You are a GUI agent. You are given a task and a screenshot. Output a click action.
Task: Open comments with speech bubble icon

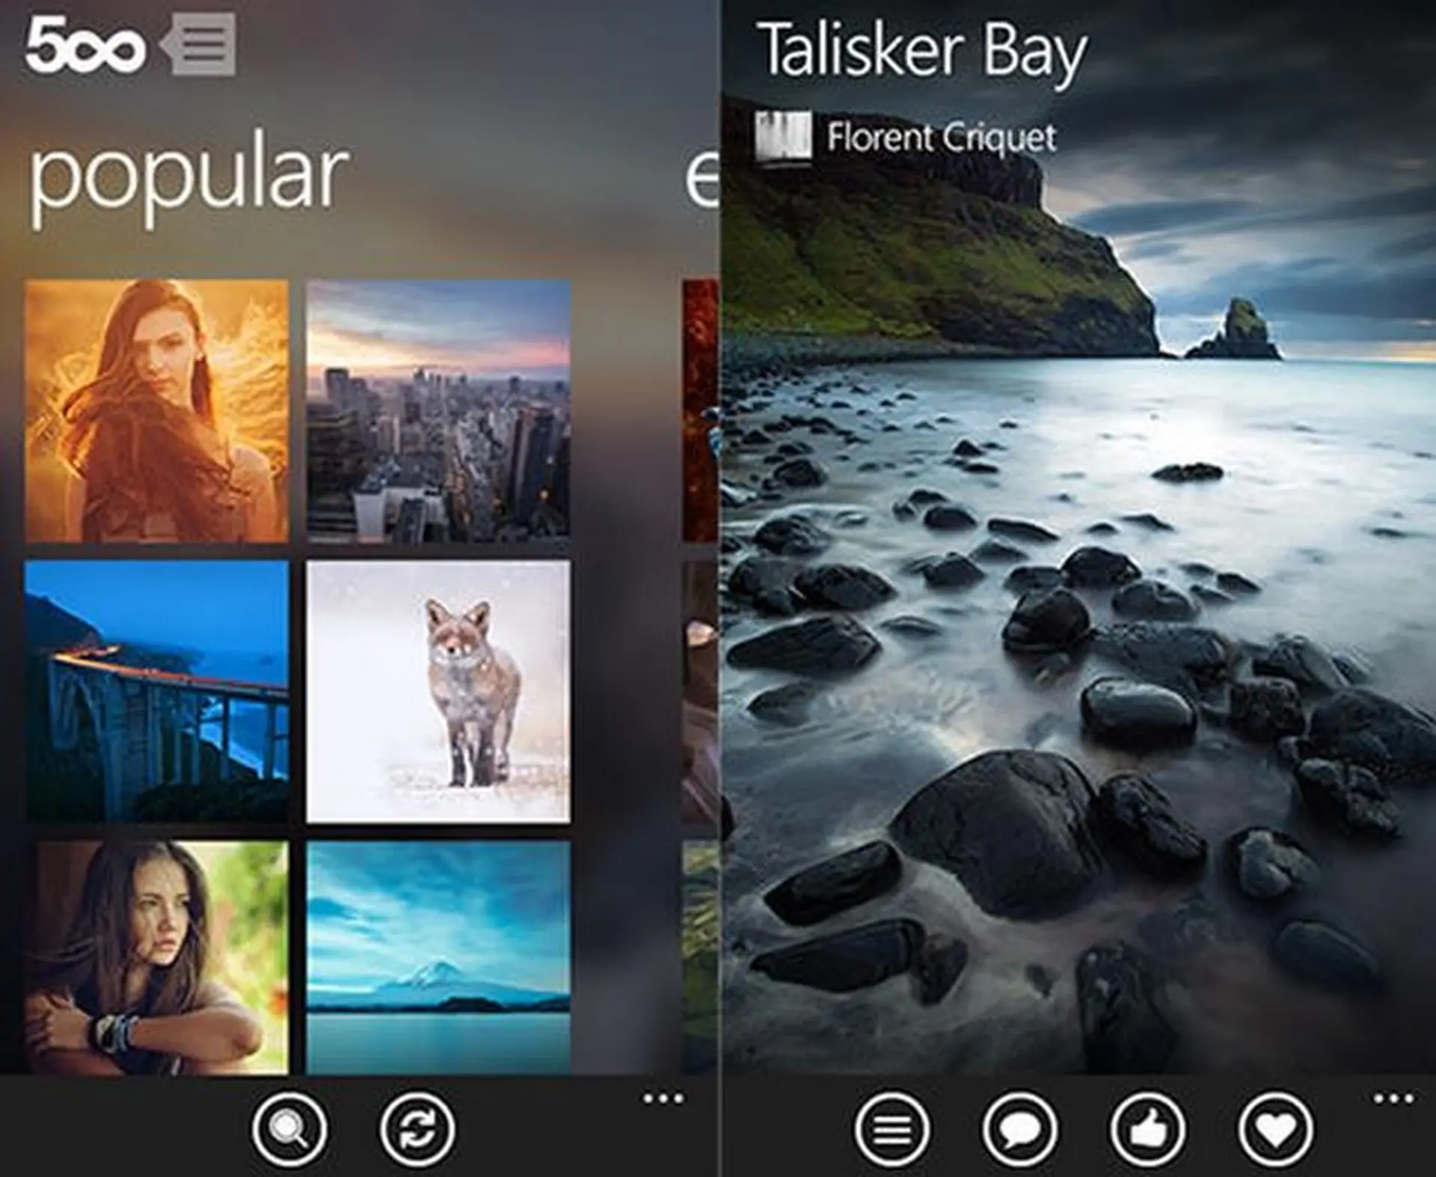tap(1019, 1128)
